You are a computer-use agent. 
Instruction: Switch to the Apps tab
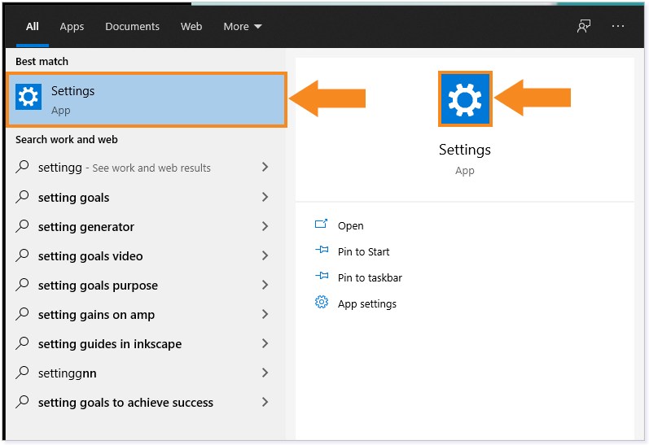click(72, 27)
